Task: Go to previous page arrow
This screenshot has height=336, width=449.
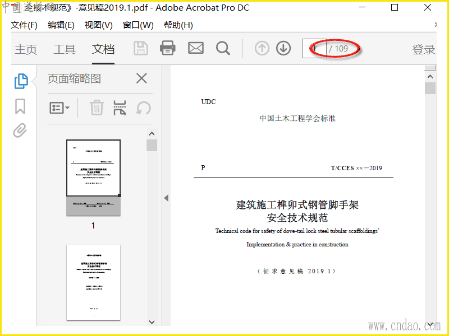Action: (262, 48)
